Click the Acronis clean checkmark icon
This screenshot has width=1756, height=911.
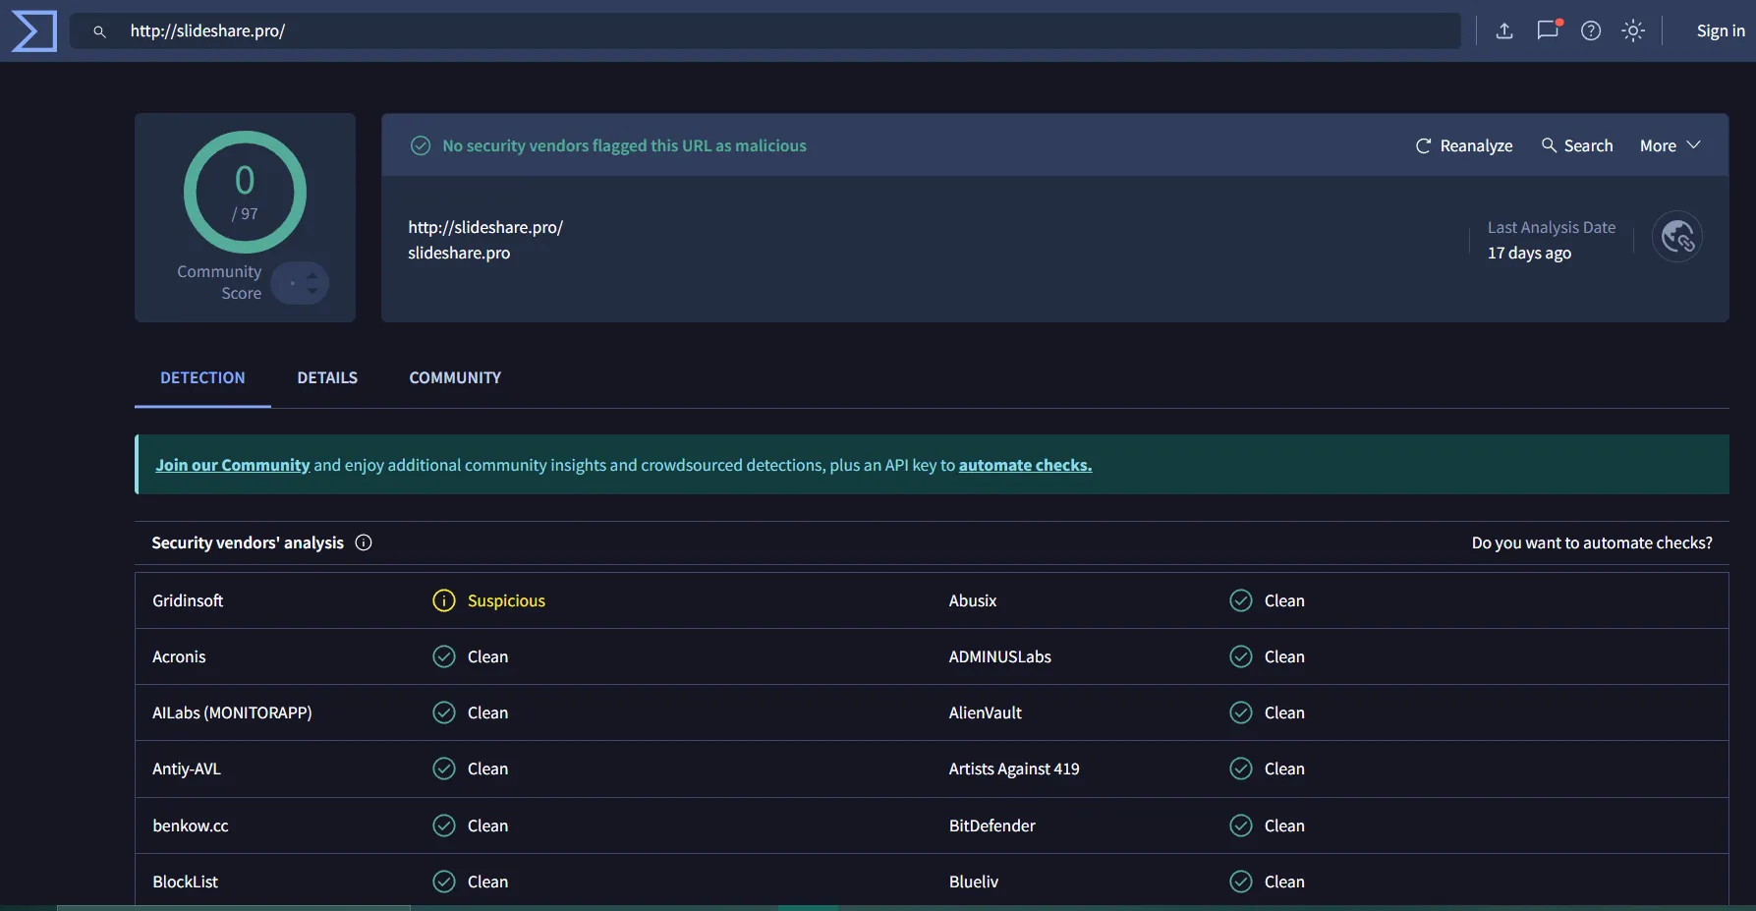[x=444, y=656]
